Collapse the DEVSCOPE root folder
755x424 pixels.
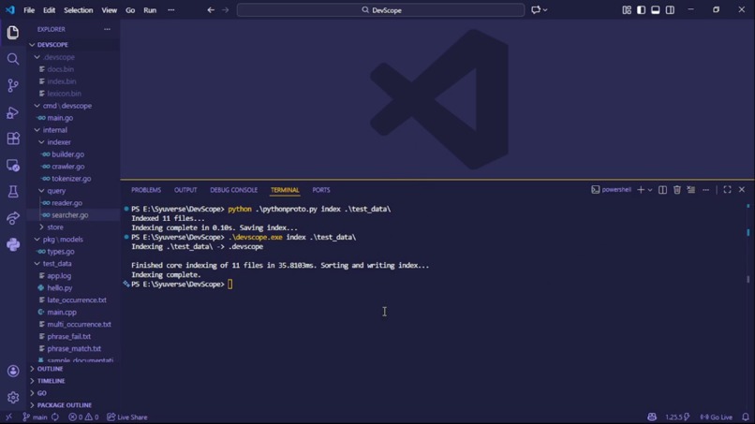point(73,45)
